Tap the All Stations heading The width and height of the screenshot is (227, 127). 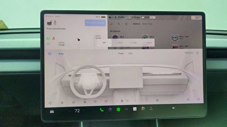tap(115, 31)
